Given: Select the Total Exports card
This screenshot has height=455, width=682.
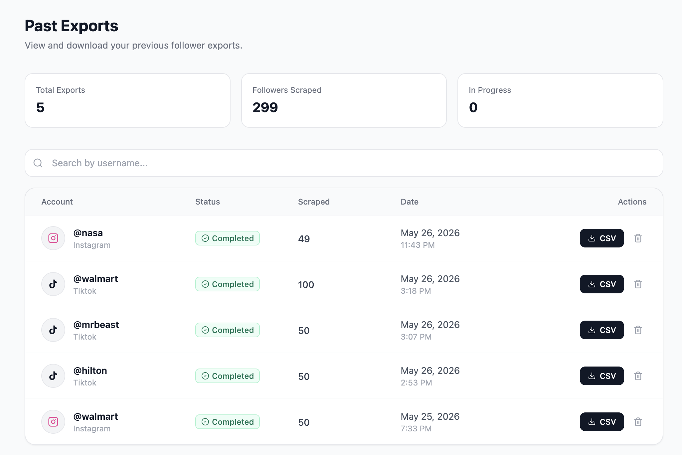Looking at the screenshot, I should [x=128, y=100].
